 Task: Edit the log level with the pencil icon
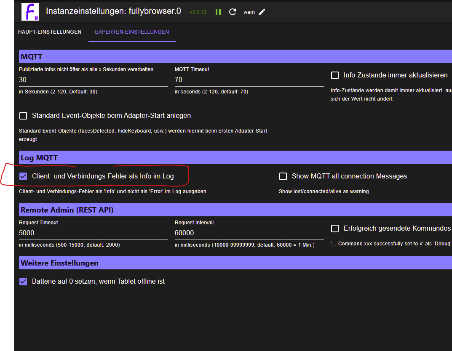pyautogui.click(x=262, y=12)
